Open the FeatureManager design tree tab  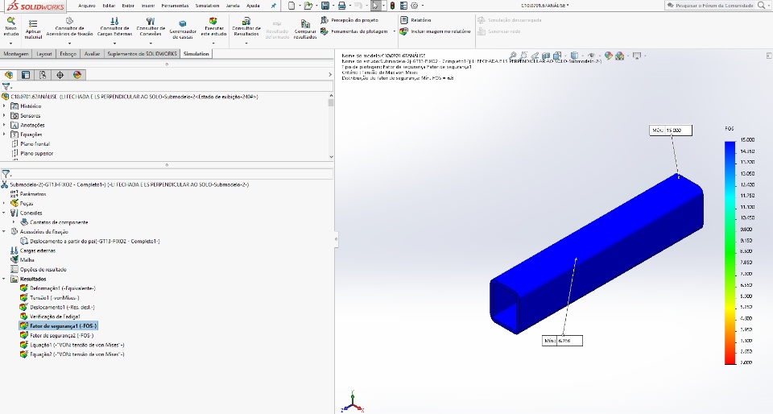pos(9,75)
